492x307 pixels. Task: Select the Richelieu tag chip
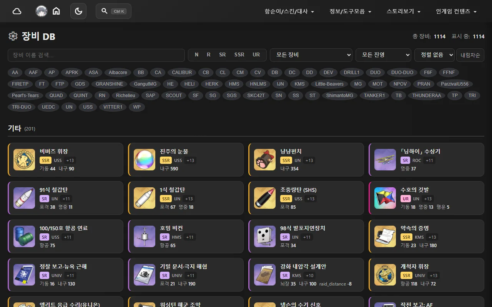point(126,96)
